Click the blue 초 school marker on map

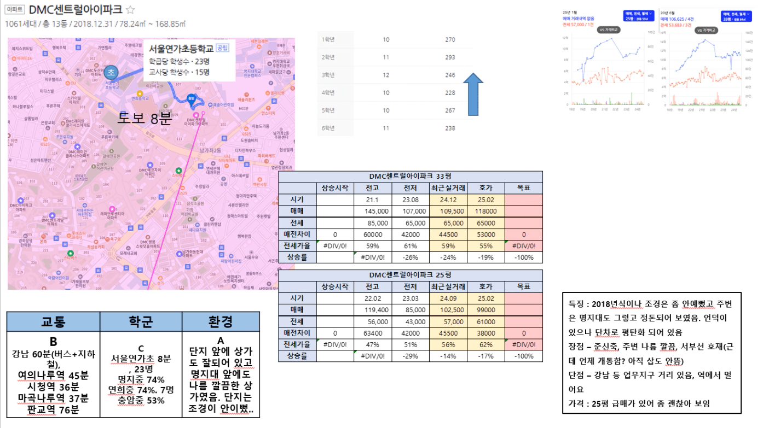111,72
